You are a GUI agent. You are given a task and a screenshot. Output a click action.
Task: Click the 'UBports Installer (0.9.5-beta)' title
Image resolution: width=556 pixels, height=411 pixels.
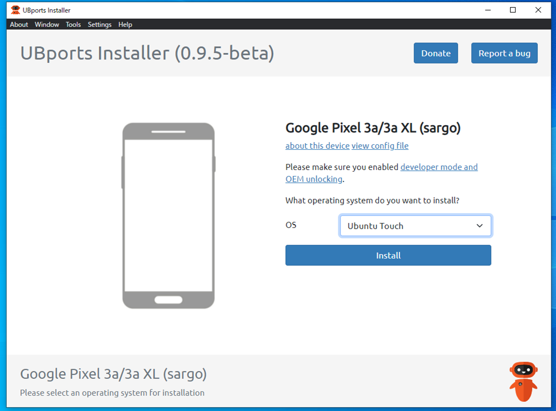click(x=147, y=53)
